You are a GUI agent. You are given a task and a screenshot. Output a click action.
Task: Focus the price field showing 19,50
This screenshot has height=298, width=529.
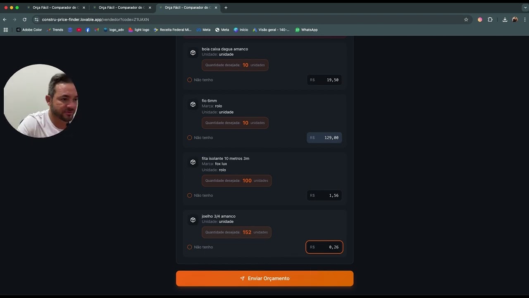(x=324, y=80)
